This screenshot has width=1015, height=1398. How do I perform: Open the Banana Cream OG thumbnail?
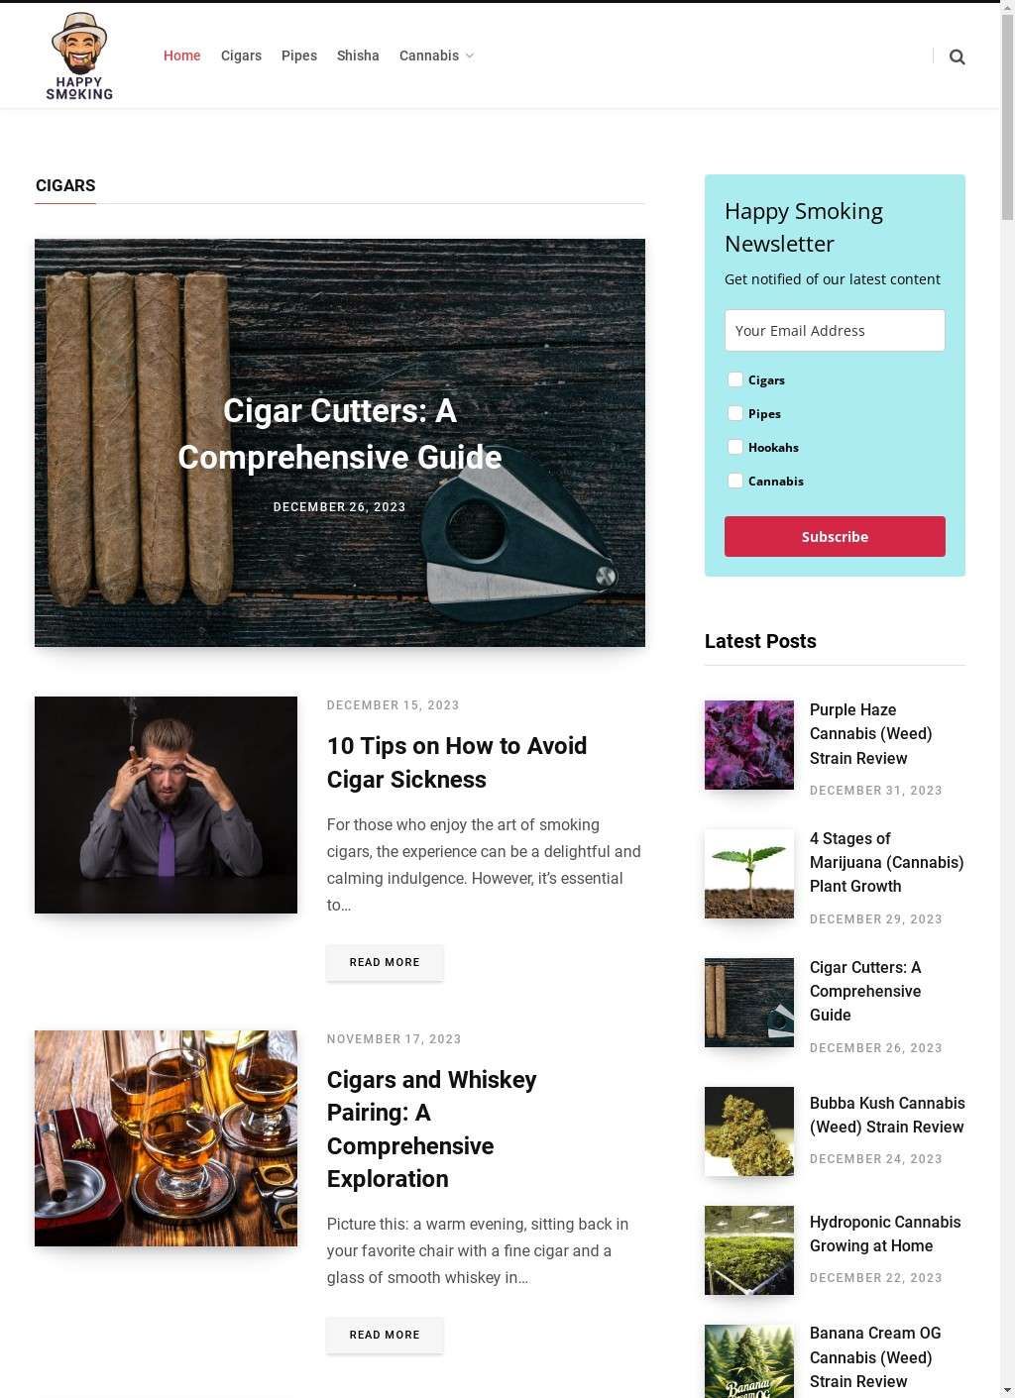(x=749, y=1361)
